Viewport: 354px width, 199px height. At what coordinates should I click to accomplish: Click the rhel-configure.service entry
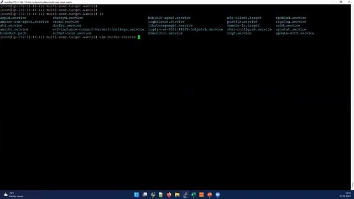249,29
